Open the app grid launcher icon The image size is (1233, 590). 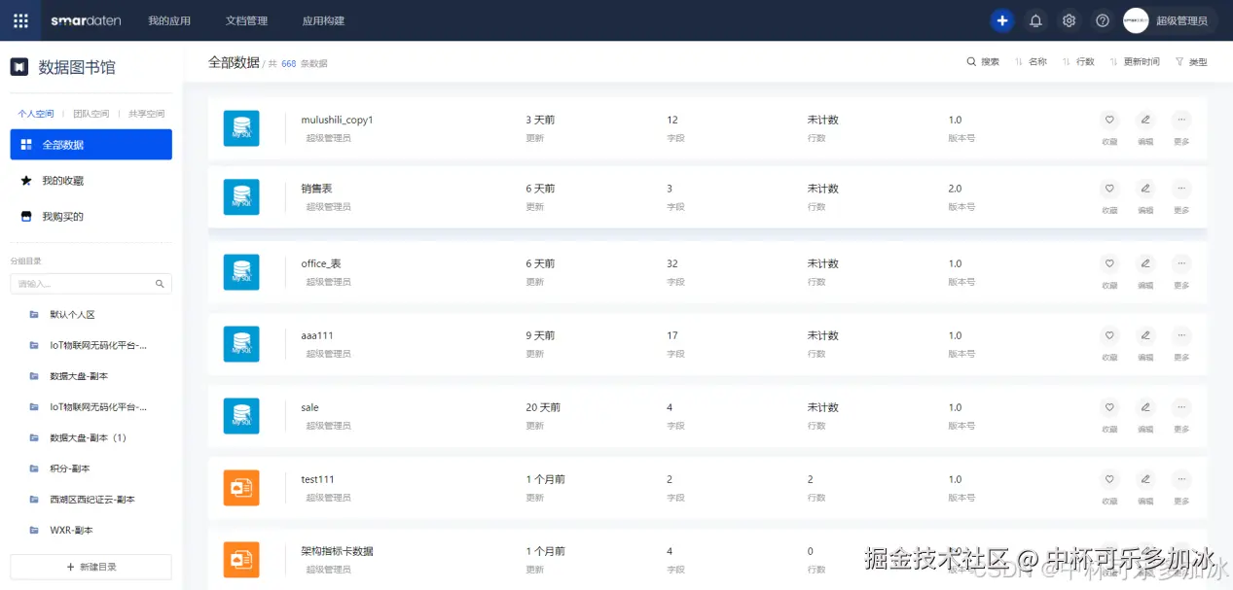click(x=20, y=20)
